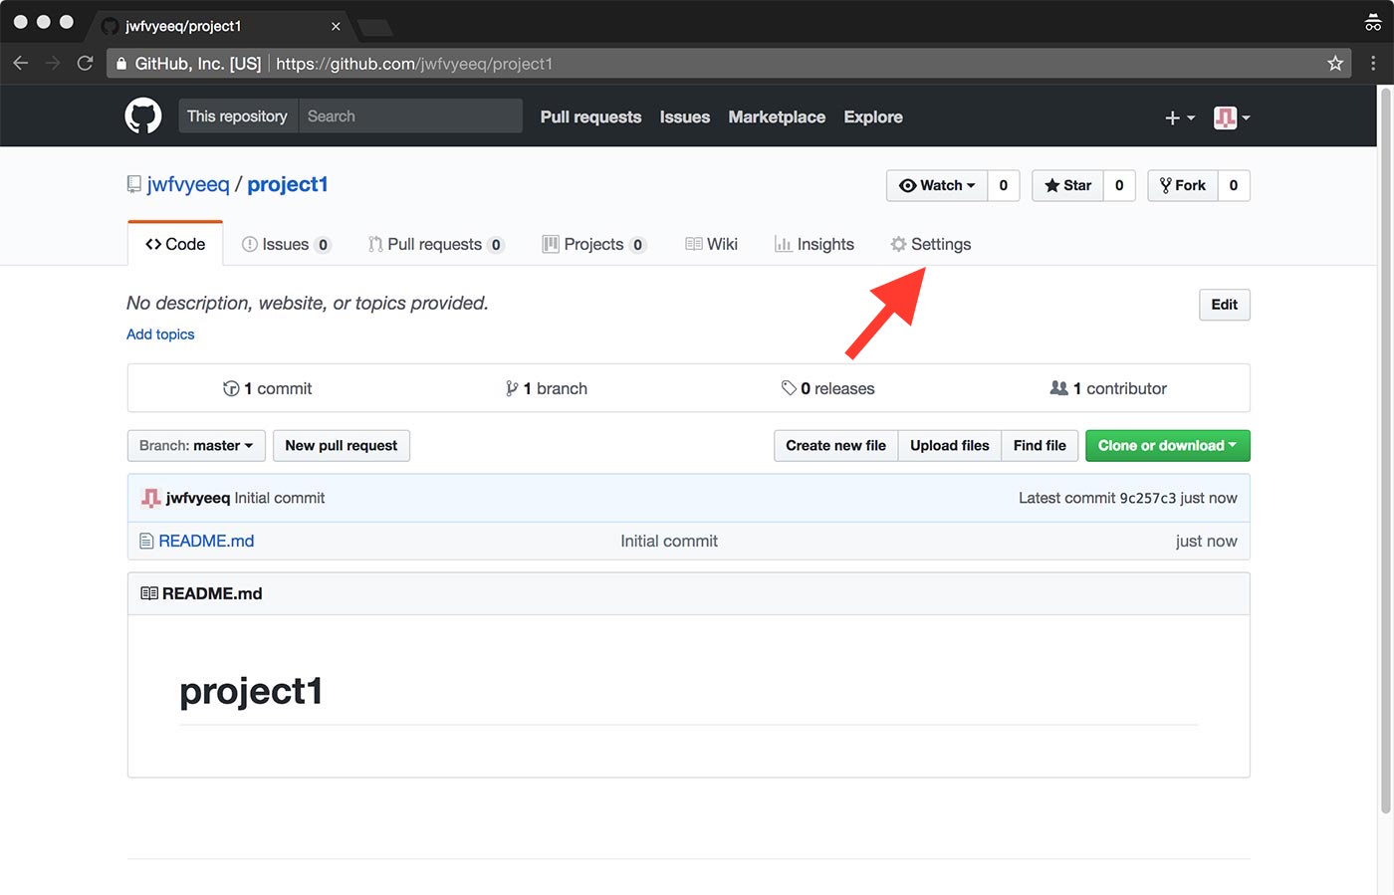The width and height of the screenshot is (1394, 895).
Task: Click the GitHub Octocat logo
Action: 143,116
